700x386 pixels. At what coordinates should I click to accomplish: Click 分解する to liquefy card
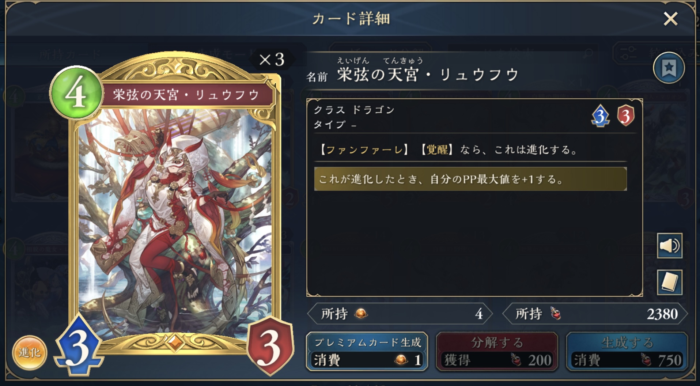497,352
